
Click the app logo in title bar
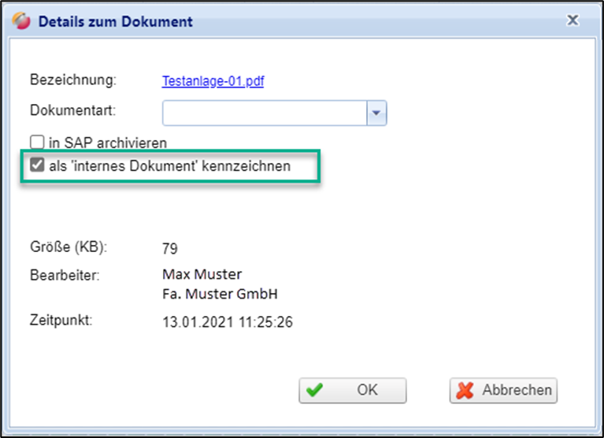(23, 21)
